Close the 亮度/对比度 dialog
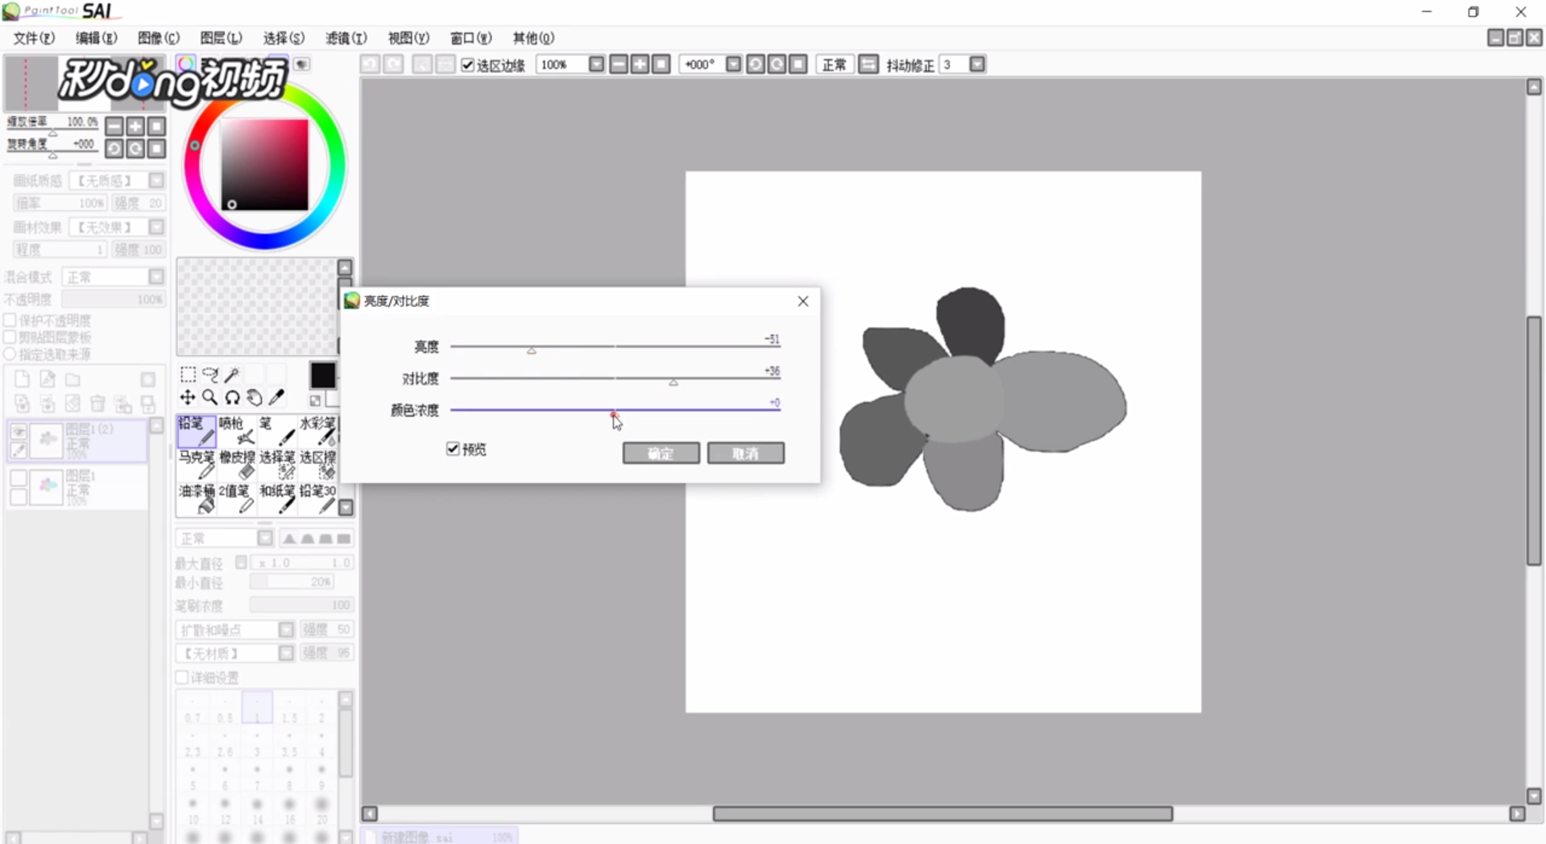1546x844 pixels. click(803, 301)
